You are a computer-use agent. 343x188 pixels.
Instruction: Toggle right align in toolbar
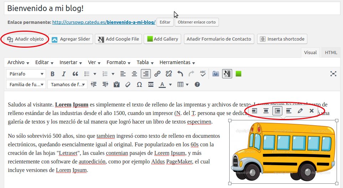[x=146, y=74]
